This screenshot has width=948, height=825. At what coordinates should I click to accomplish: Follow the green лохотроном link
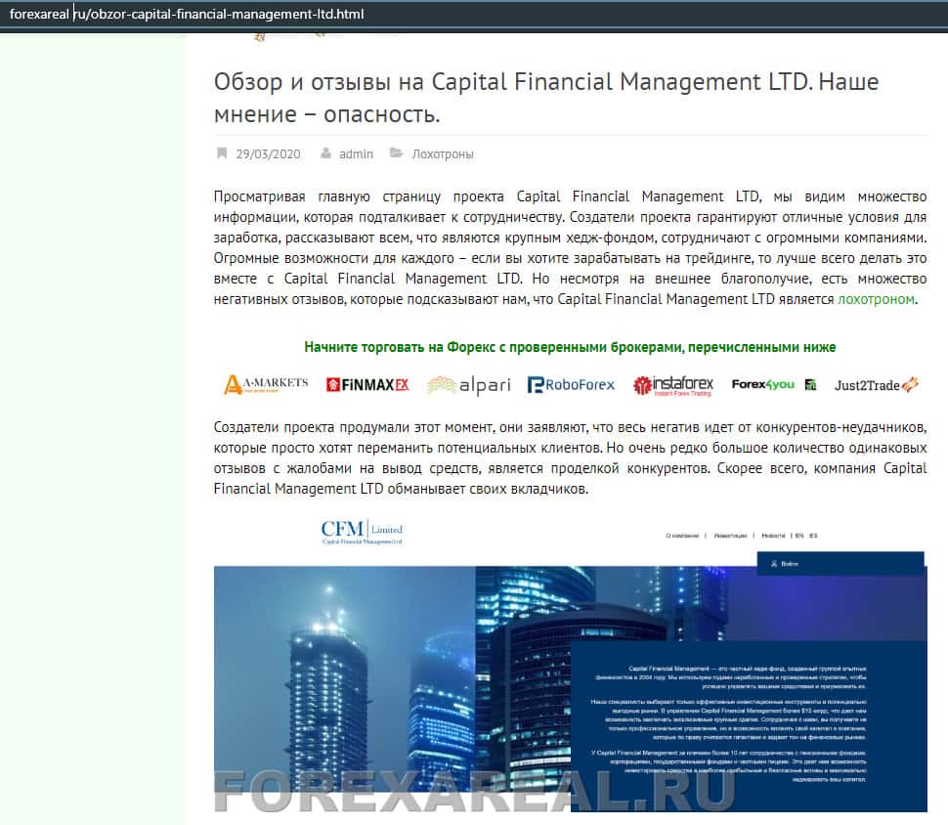tap(876, 299)
